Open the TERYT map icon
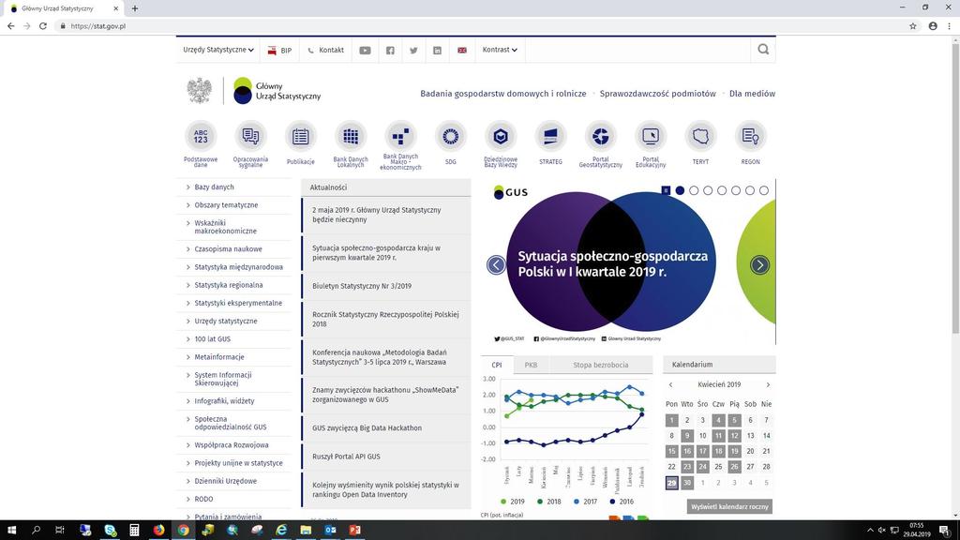 pyautogui.click(x=700, y=137)
